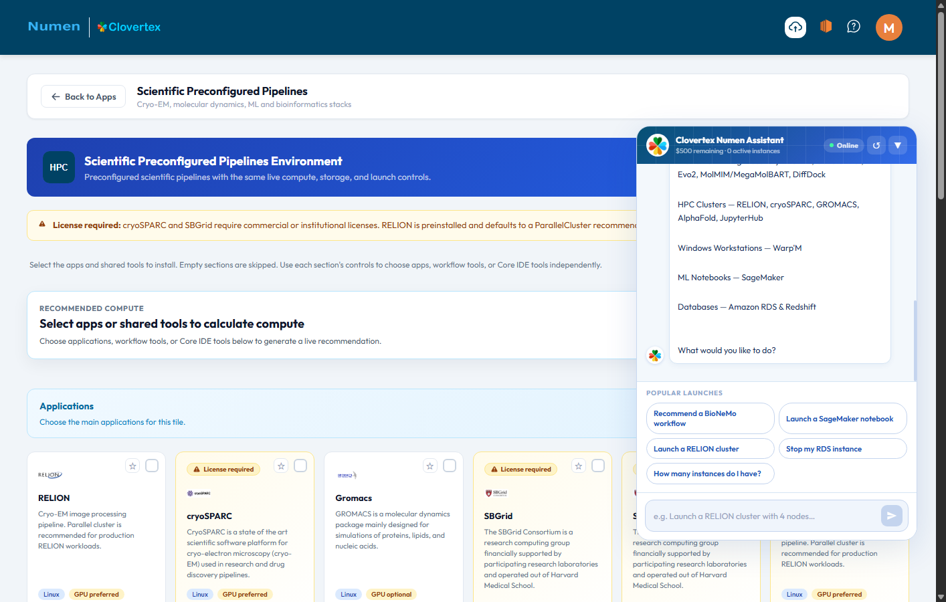Click the Clovertex assistant avatar icon
Viewport: 946px width, 602px height.
click(658, 144)
